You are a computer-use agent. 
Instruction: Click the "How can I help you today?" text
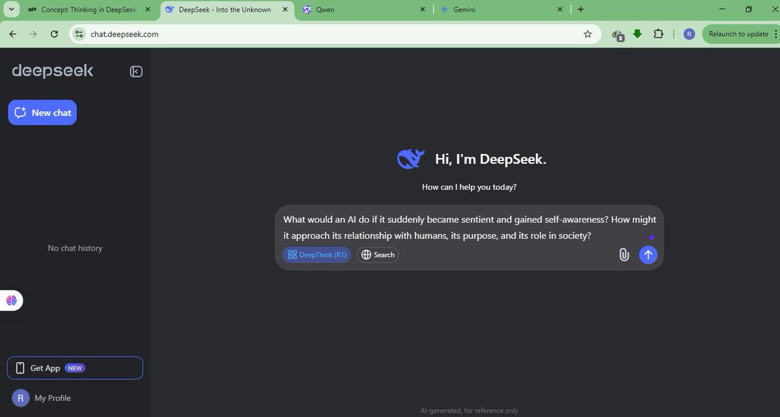pyautogui.click(x=469, y=187)
